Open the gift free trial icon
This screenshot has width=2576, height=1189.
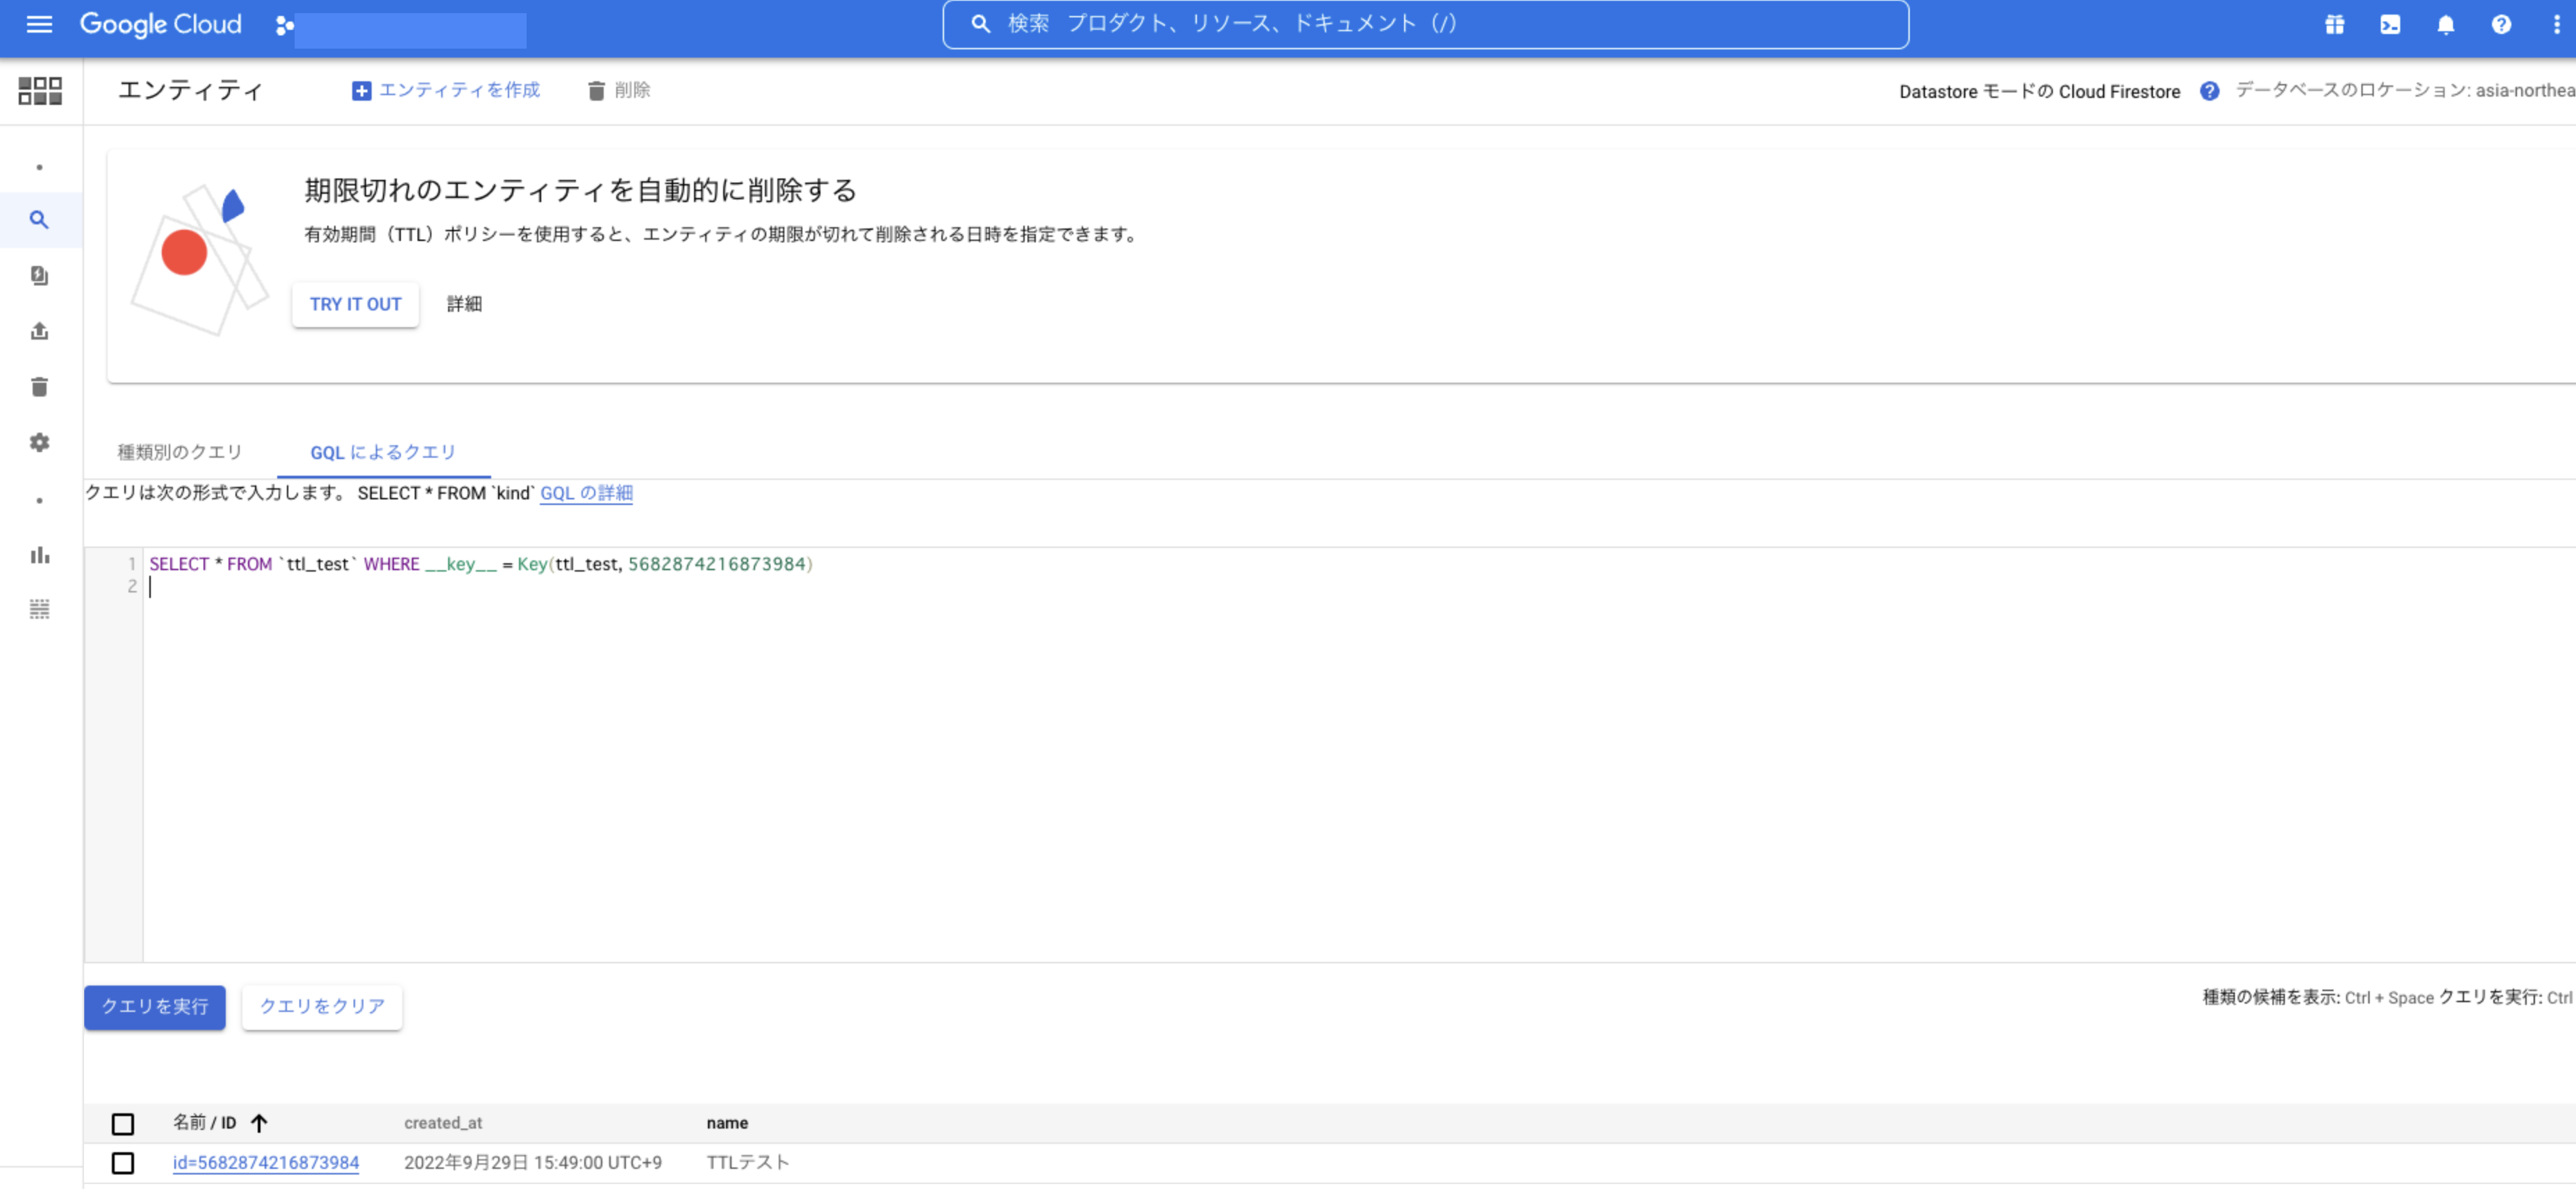(x=2334, y=24)
